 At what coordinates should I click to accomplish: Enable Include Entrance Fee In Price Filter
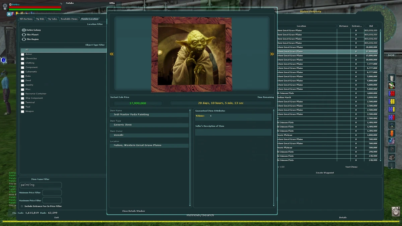tap(21, 206)
